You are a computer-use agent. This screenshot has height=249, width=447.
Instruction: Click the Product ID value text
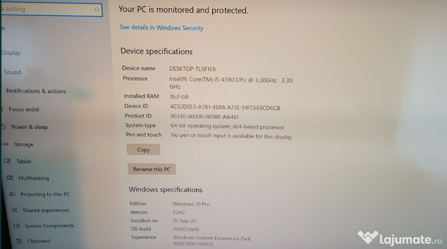pos(204,117)
